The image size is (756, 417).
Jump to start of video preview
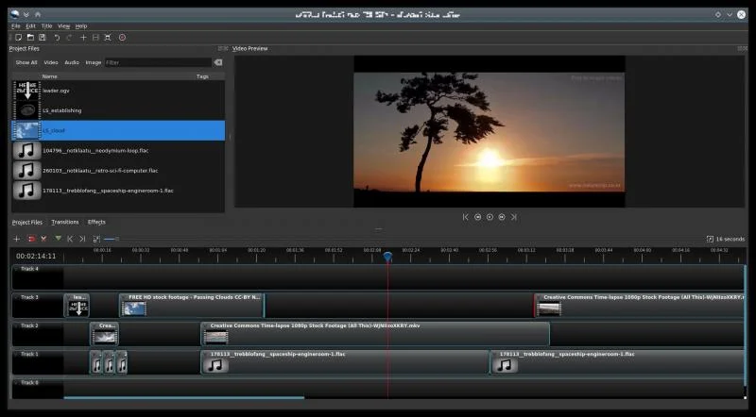[x=465, y=217]
